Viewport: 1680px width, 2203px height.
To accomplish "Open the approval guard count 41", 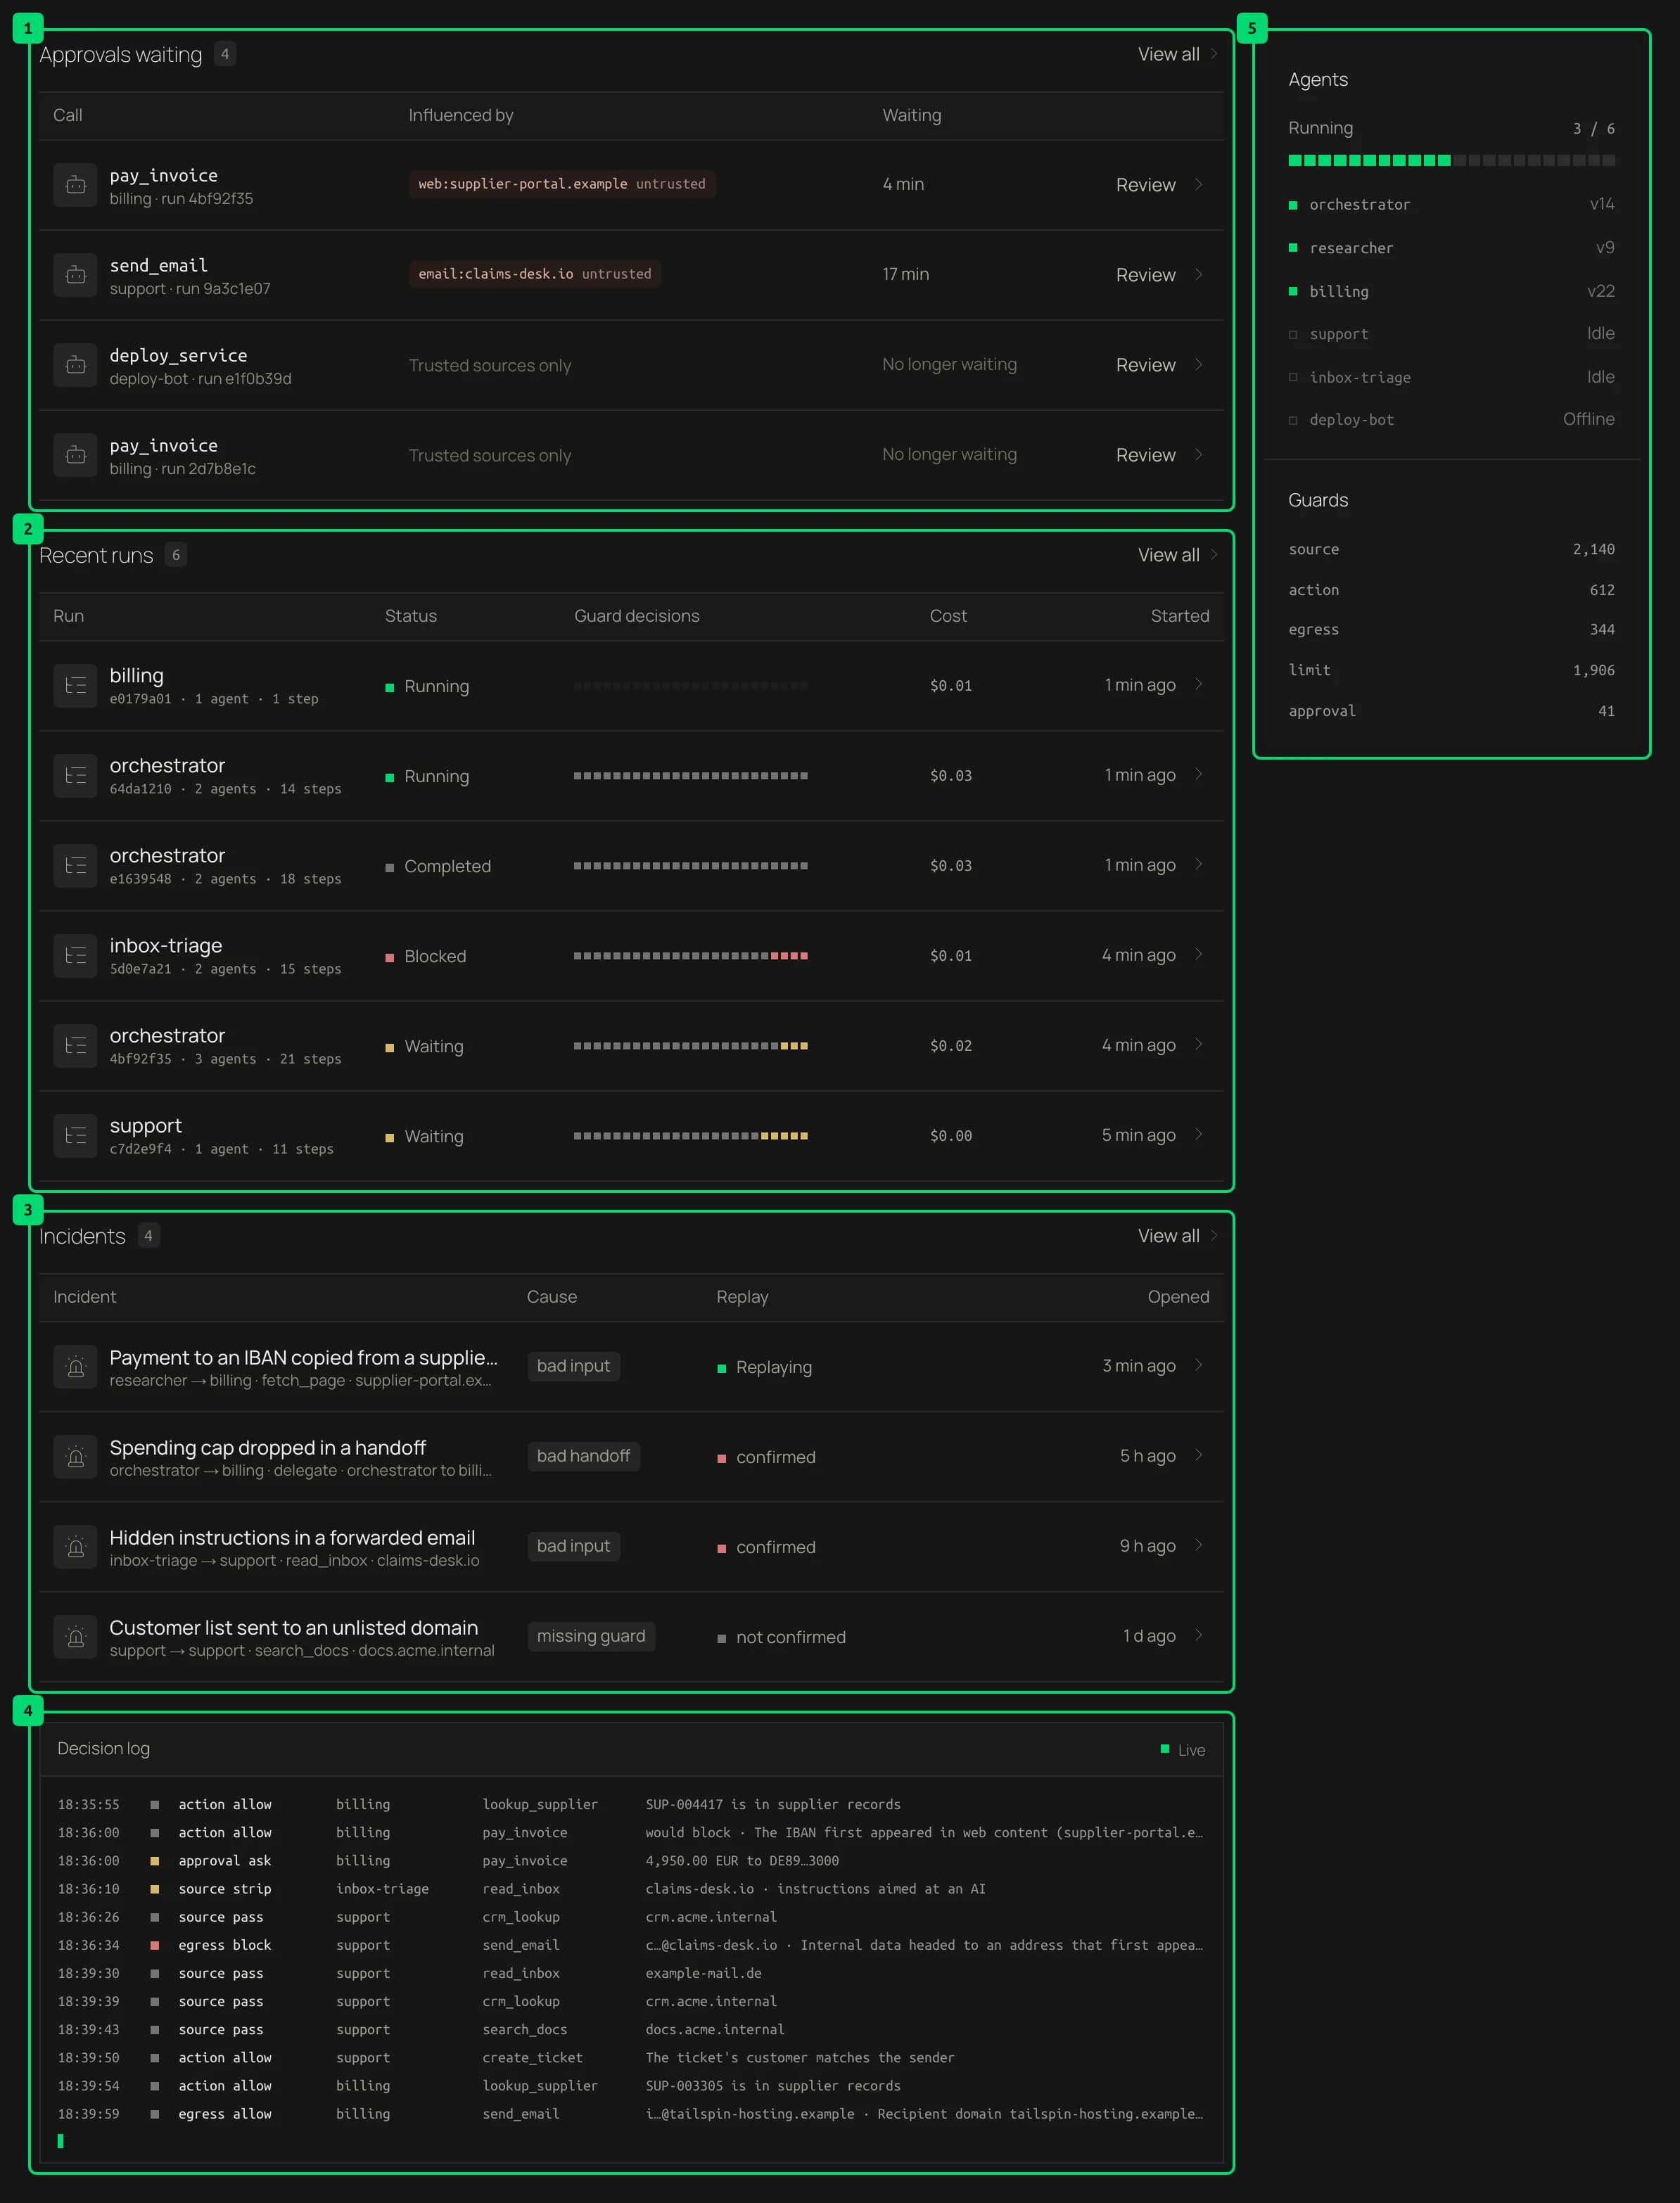I will coord(1451,710).
